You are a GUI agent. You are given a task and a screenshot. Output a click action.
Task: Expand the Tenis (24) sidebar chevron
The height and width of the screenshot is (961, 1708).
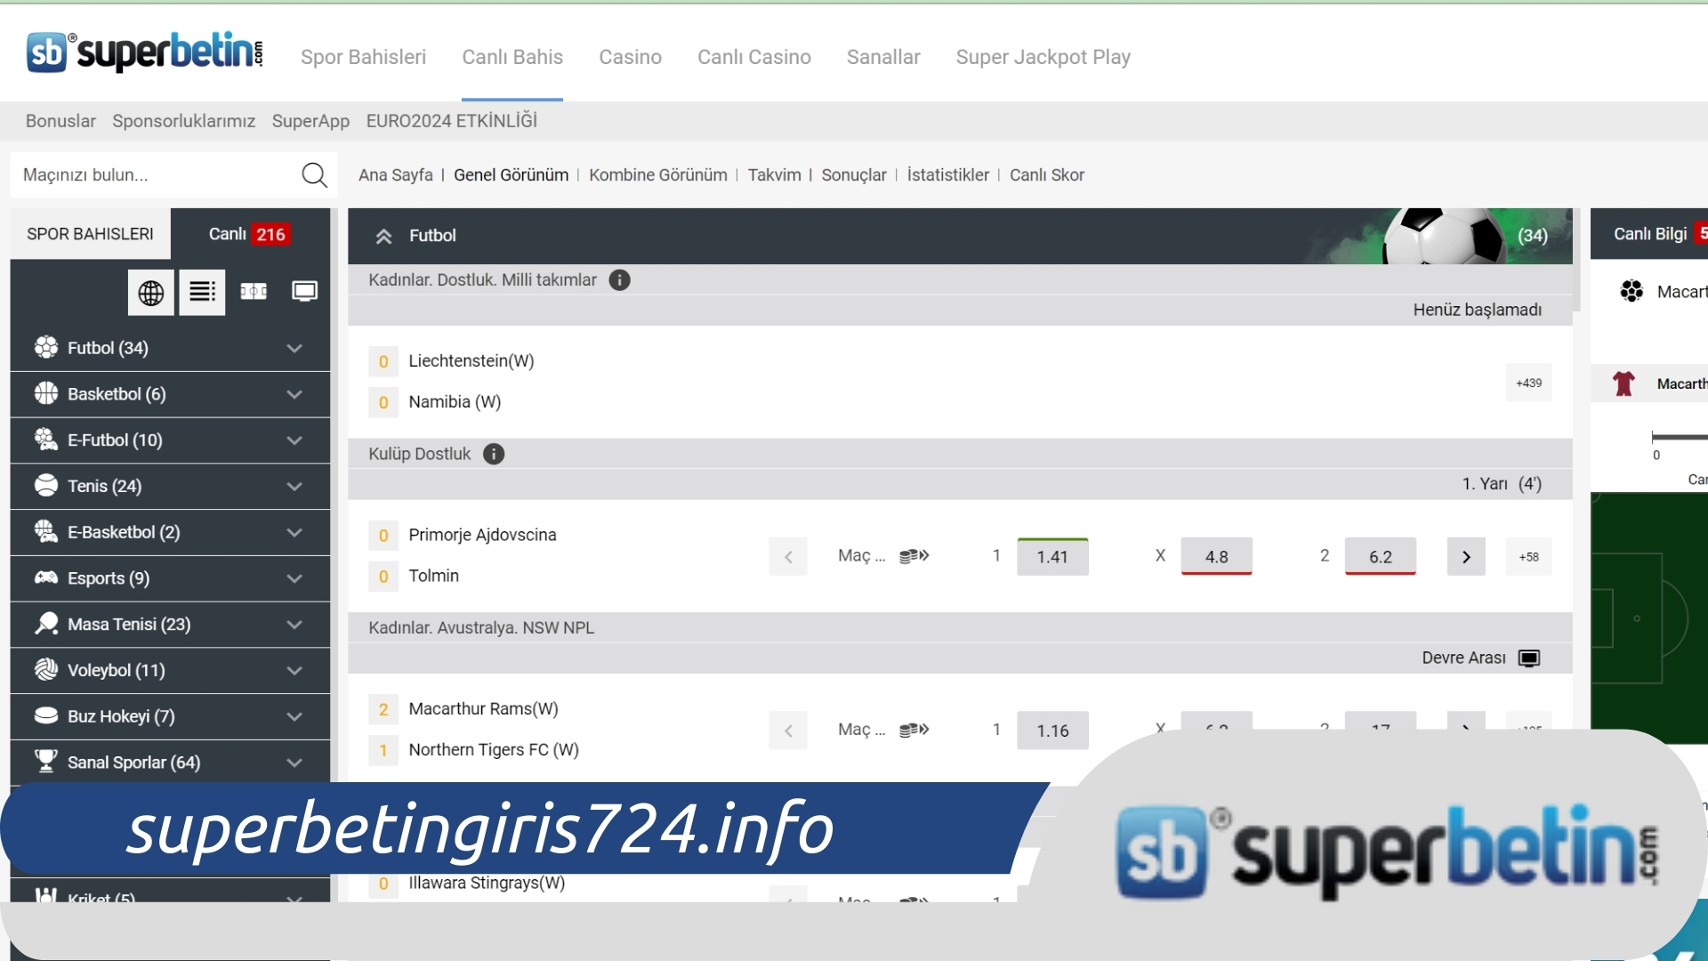click(294, 487)
